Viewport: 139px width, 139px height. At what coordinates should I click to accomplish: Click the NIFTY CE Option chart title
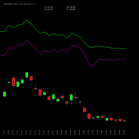tap(19, 4)
